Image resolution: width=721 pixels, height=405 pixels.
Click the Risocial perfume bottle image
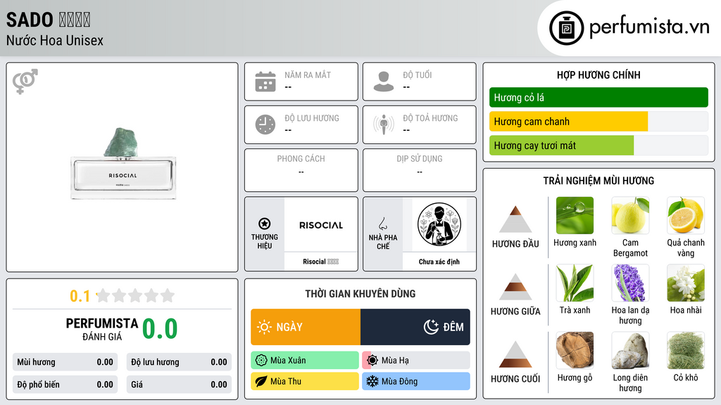(123, 164)
